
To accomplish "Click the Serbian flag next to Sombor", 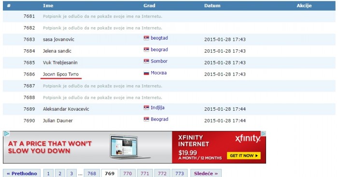I will click(146, 61).
